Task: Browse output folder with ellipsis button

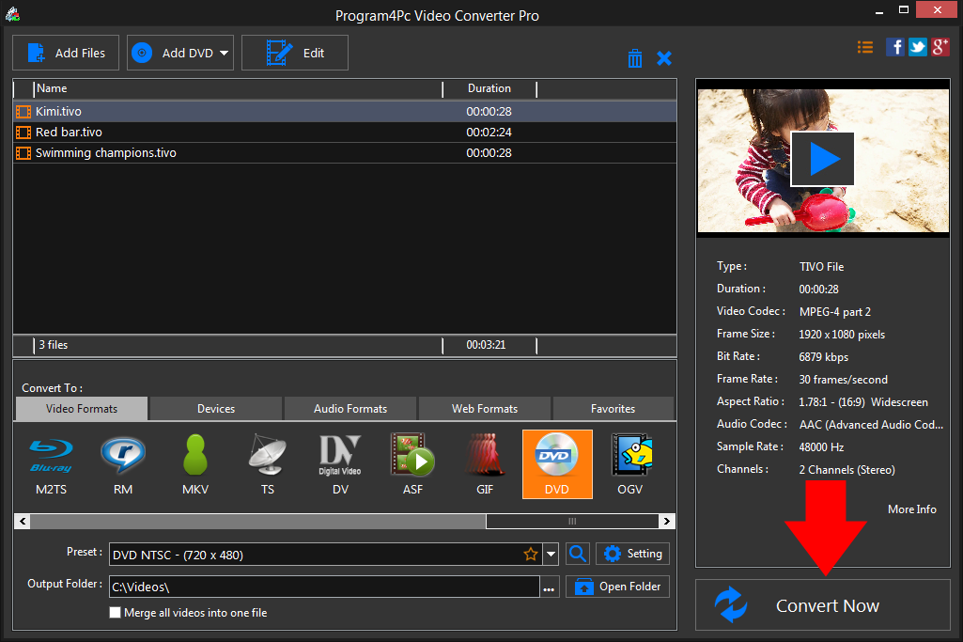Action: click(549, 587)
